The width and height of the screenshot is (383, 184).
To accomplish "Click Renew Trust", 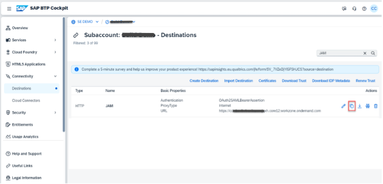I will (365, 81).
